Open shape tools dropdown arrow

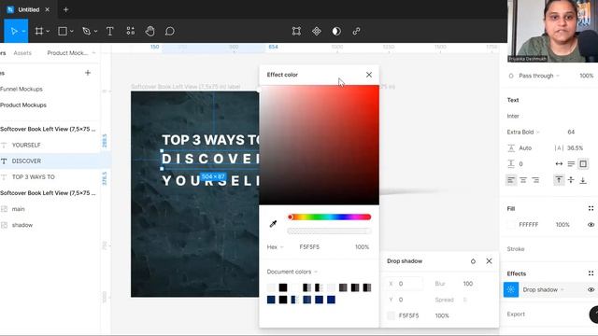[72, 31]
